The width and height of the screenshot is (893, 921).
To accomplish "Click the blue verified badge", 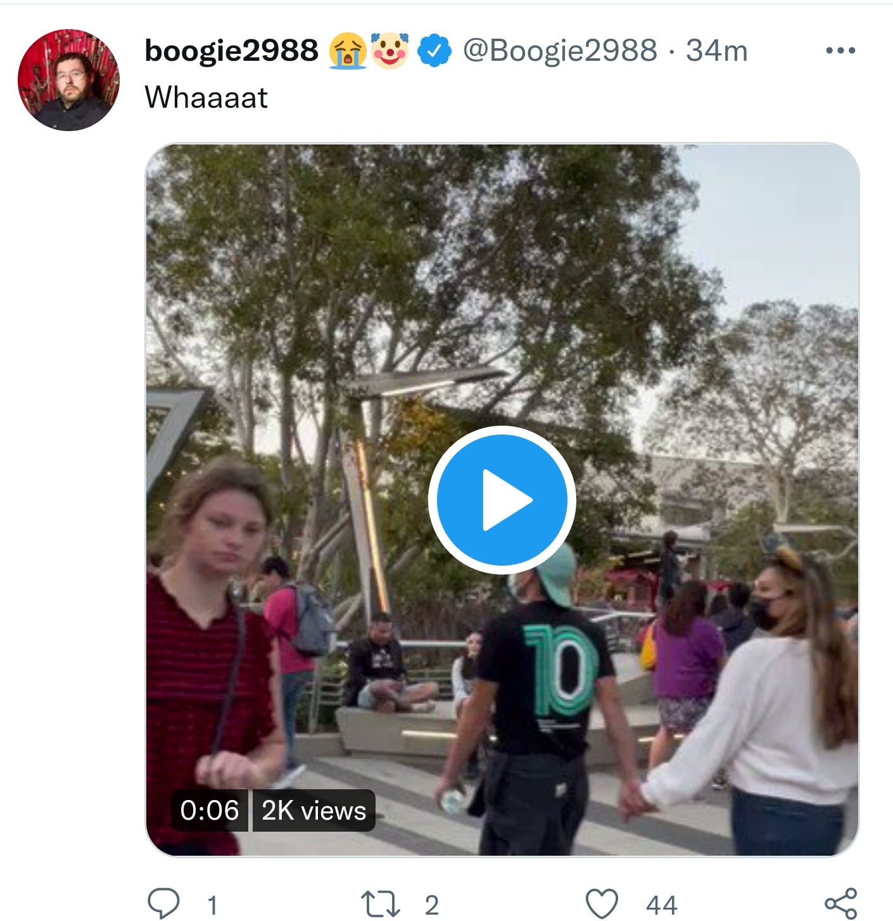I will [x=434, y=51].
